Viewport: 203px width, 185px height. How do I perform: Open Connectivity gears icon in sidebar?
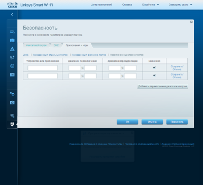[12, 94]
